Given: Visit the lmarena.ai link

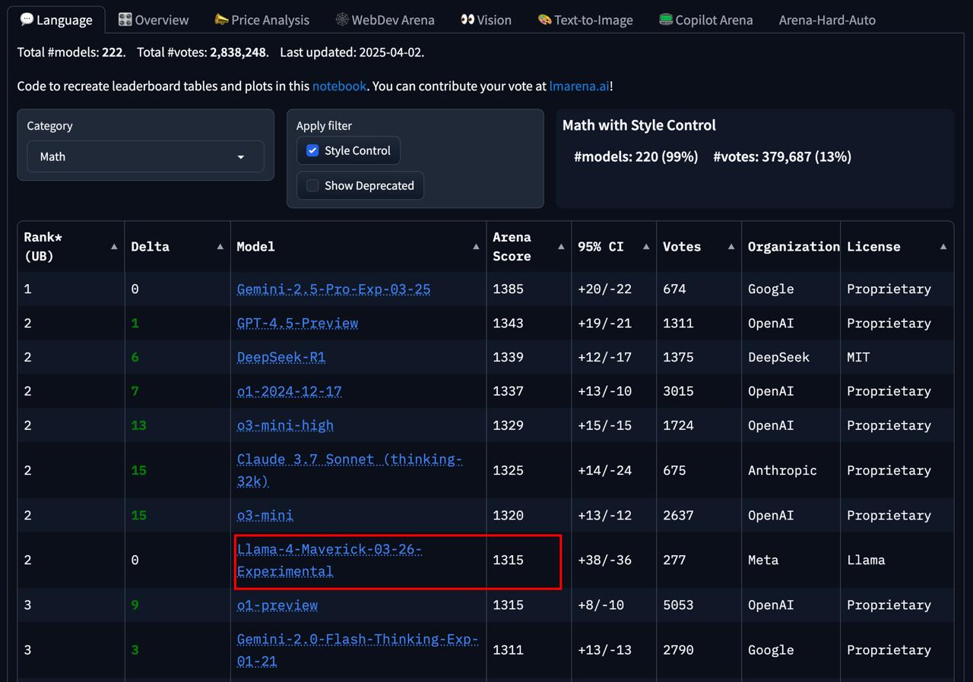Looking at the screenshot, I should pyautogui.click(x=579, y=86).
